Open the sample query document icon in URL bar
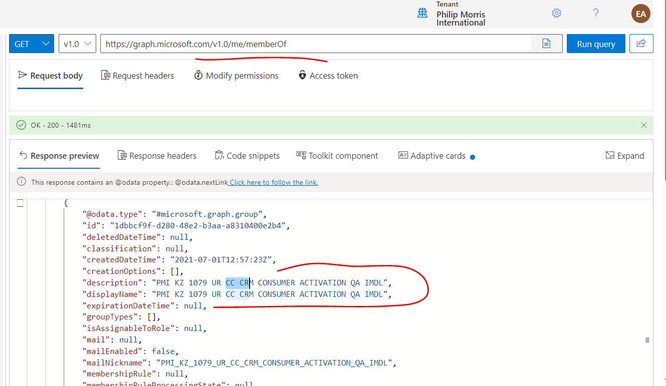Viewport: 666px width, 386px height. [x=546, y=44]
